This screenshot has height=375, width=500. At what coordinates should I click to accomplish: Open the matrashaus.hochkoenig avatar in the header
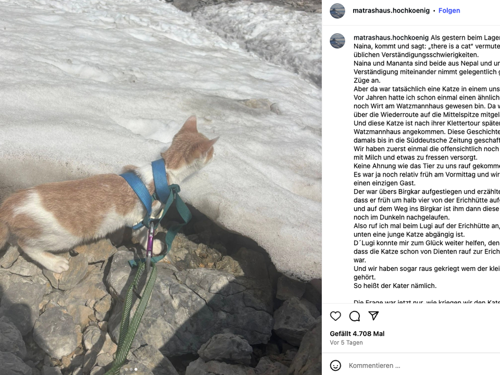click(x=337, y=11)
